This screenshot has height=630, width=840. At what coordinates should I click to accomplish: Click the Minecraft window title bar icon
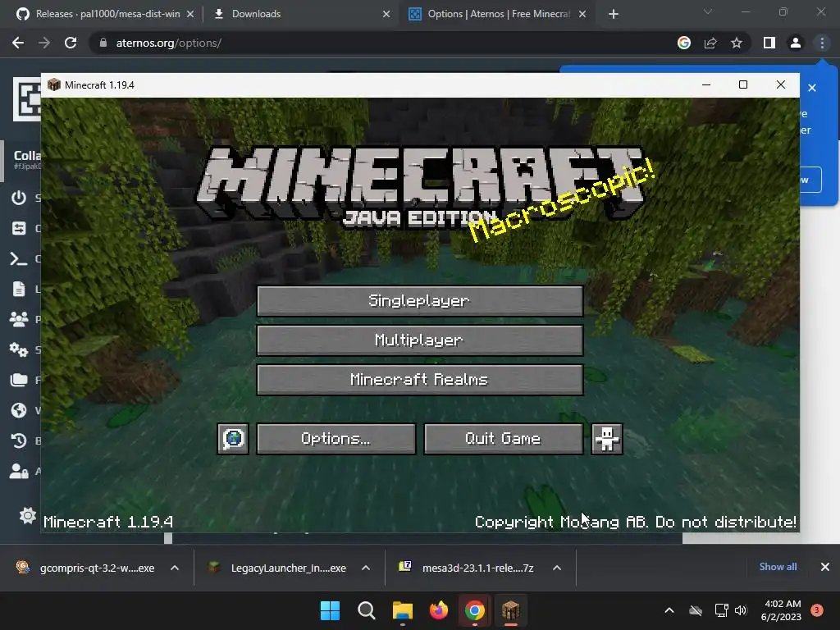54,84
